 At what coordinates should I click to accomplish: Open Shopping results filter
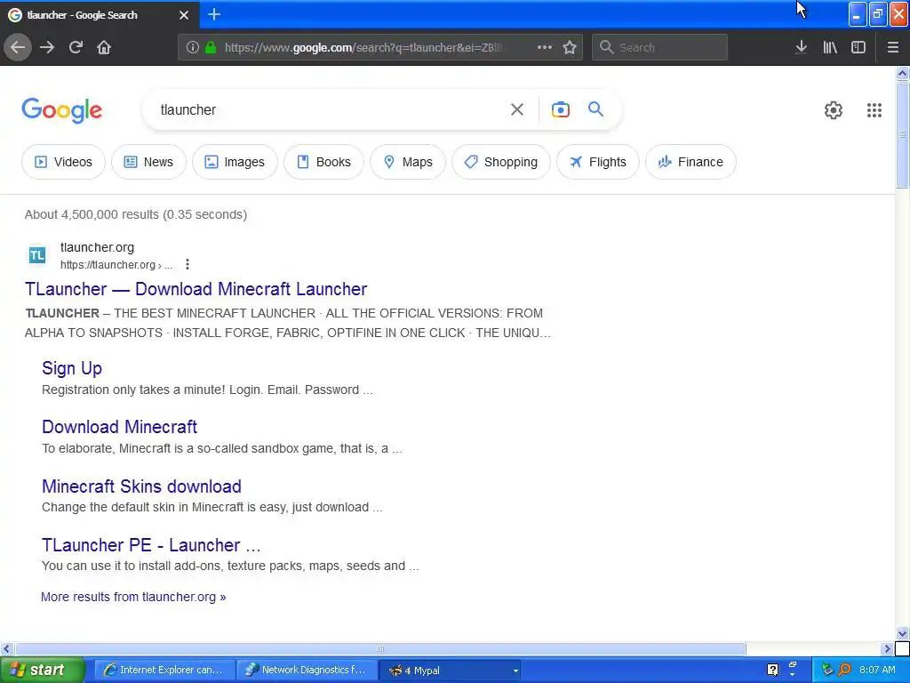tap(501, 162)
